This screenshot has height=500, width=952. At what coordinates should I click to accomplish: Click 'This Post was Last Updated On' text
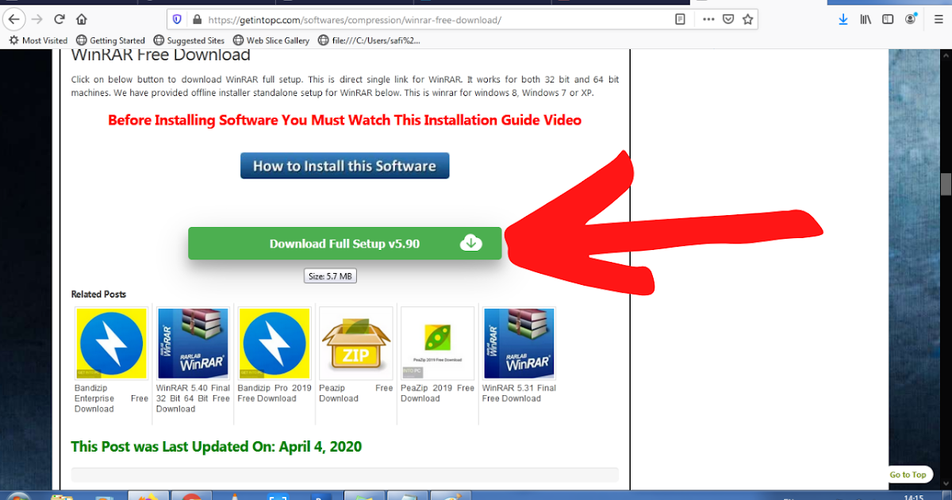click(x=217, y=447)
